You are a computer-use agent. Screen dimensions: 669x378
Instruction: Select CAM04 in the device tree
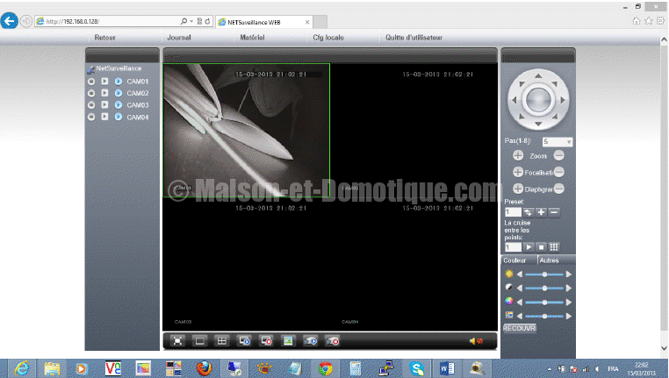[137, 118]
